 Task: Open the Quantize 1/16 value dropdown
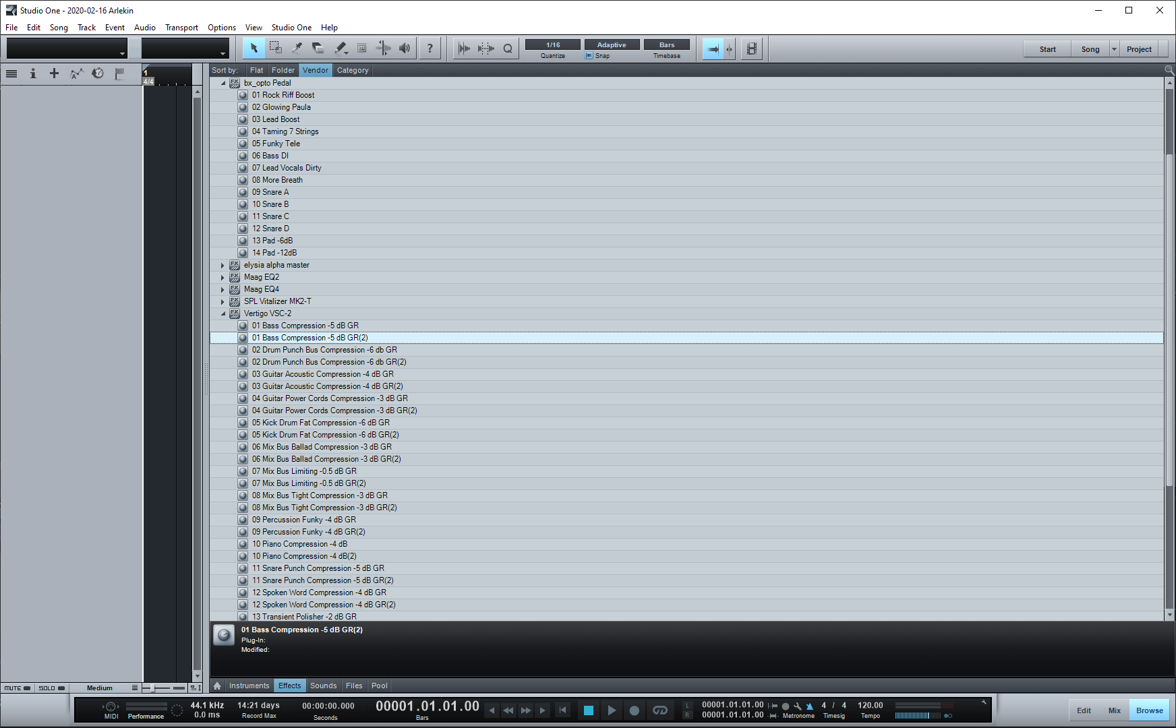[x=553, y=44]
